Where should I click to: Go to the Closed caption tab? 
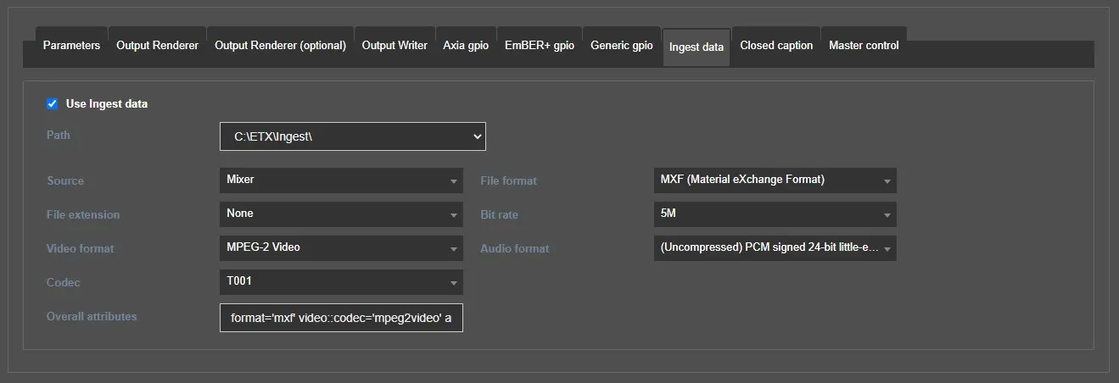pos(776,46)
